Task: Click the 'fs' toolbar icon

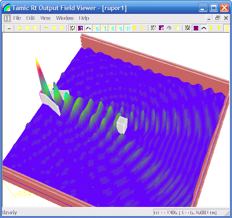Action: pos(96,28)
